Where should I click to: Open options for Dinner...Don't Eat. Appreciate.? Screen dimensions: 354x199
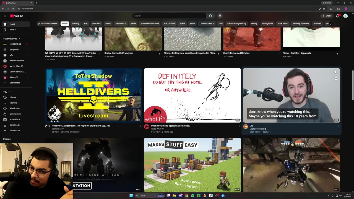(x=337, y=54)
